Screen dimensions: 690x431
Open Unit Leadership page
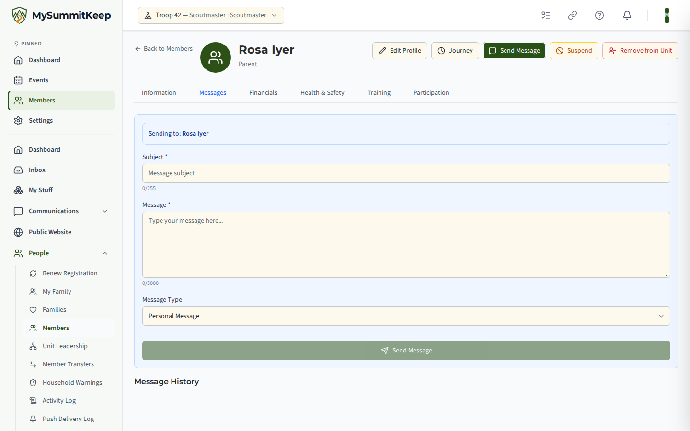69,346
